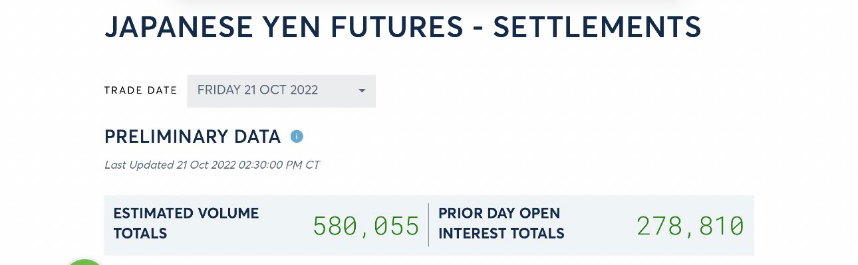Click the Last Updated timestamp text
This screenshot has height=265, width=858.
click(x=212, y=165)
